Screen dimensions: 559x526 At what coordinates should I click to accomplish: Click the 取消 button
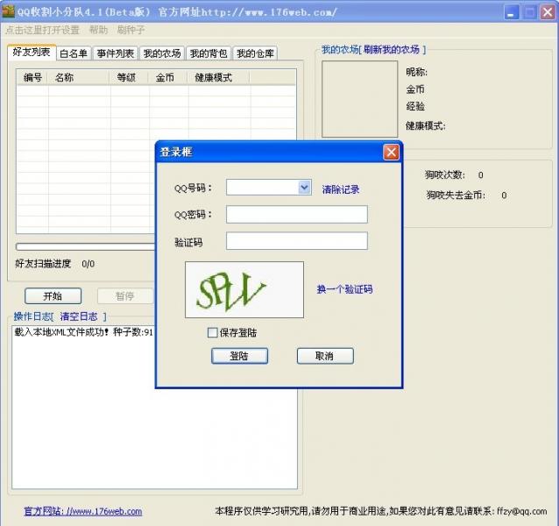325,356
